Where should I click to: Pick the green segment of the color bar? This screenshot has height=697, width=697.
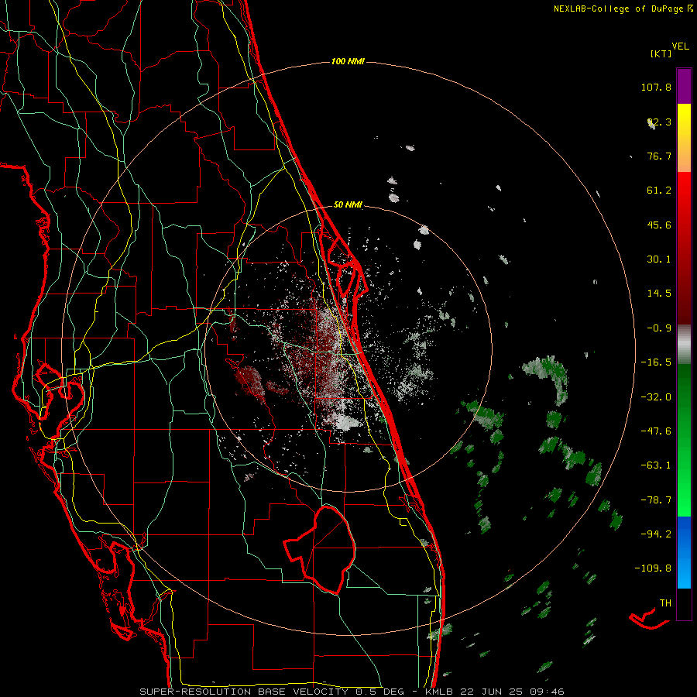[684, 440]
